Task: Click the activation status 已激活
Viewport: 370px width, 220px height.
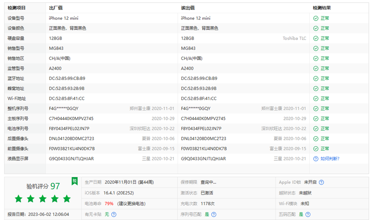Action: coord(207,193)
